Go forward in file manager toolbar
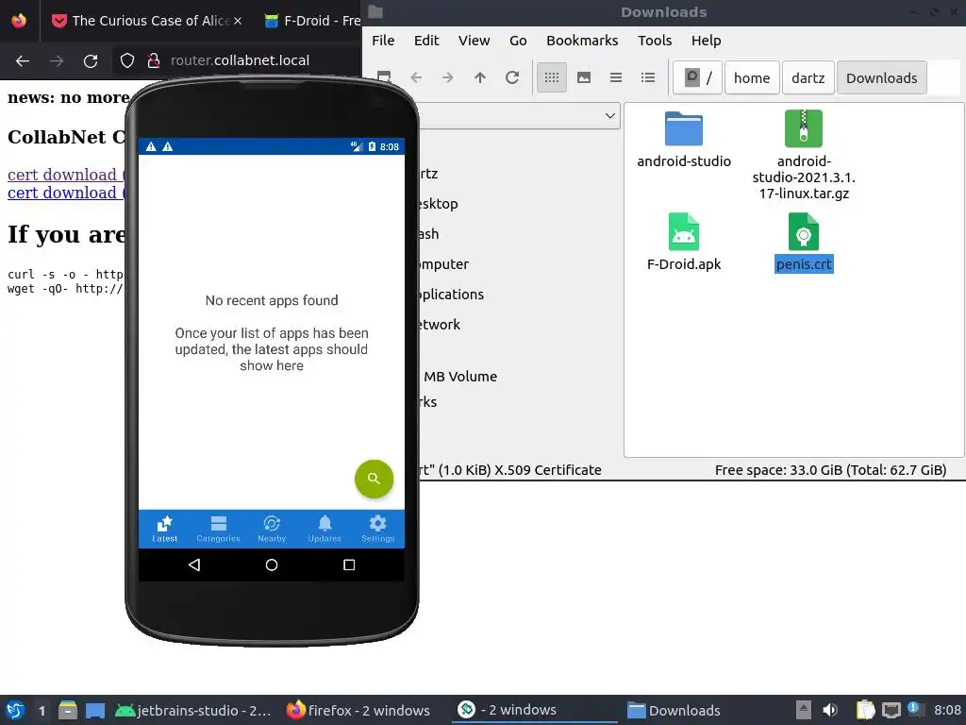Viewport: 966px width, 725px height. (x=448, y=77)
